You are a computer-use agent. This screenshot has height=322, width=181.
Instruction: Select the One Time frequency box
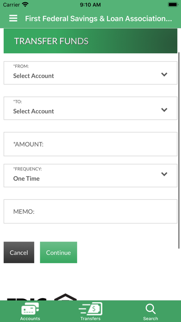[90, 176]
